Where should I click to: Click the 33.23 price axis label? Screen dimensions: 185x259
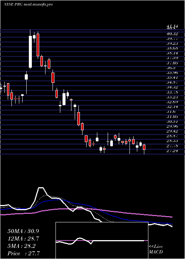172,97
